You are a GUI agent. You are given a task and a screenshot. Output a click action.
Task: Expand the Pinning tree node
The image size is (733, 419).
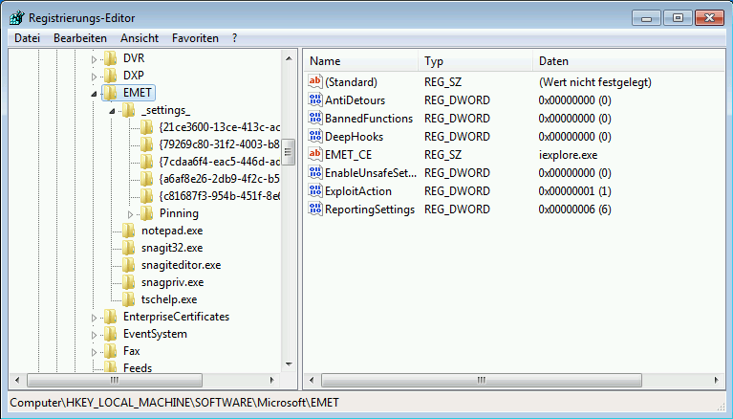(x=131, y=213)
